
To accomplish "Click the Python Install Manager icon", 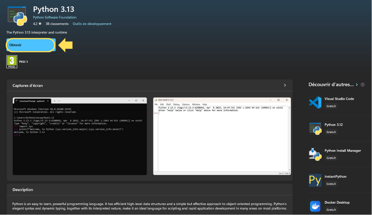I will [315, 154].
